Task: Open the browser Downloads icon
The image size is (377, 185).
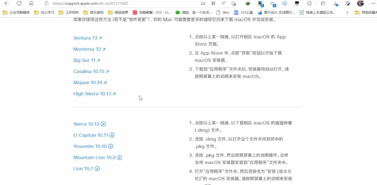Action: tap(336, 3)
